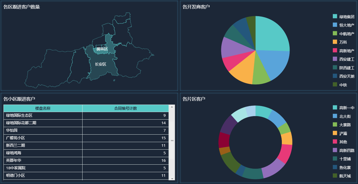Click the 万科 legend color swatch
This screenshot has width=358, height=184.
[x=335, y=42]
